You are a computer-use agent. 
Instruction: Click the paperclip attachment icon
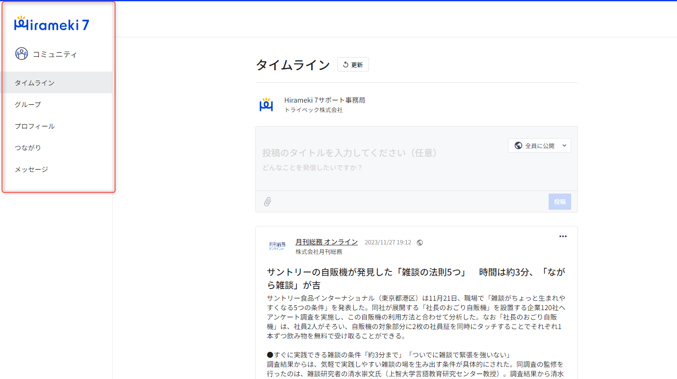268,202
